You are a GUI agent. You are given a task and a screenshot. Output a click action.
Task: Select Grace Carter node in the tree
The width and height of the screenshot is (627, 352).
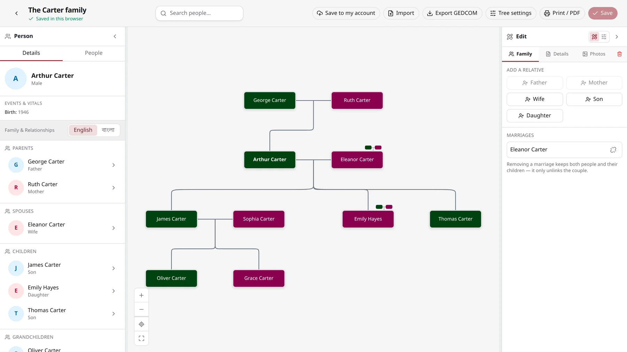[x=259, y=279]
